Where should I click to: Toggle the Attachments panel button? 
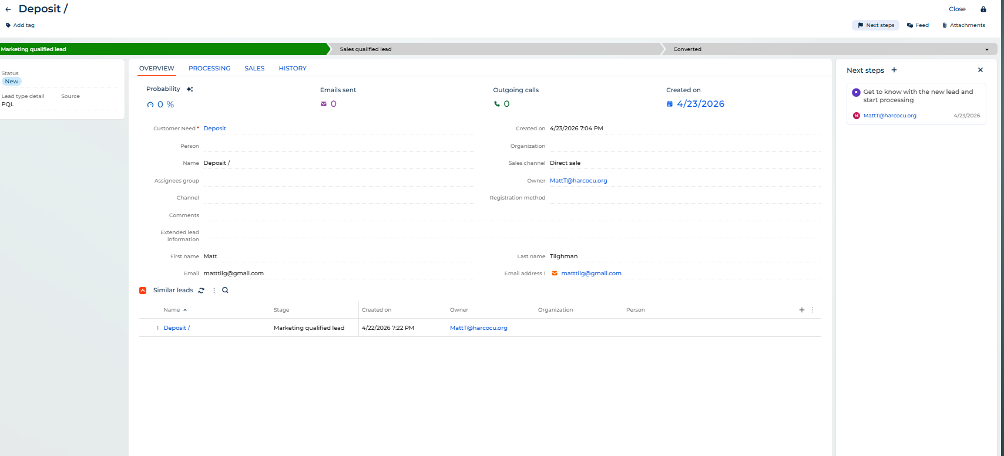click(x=963, y=25)
